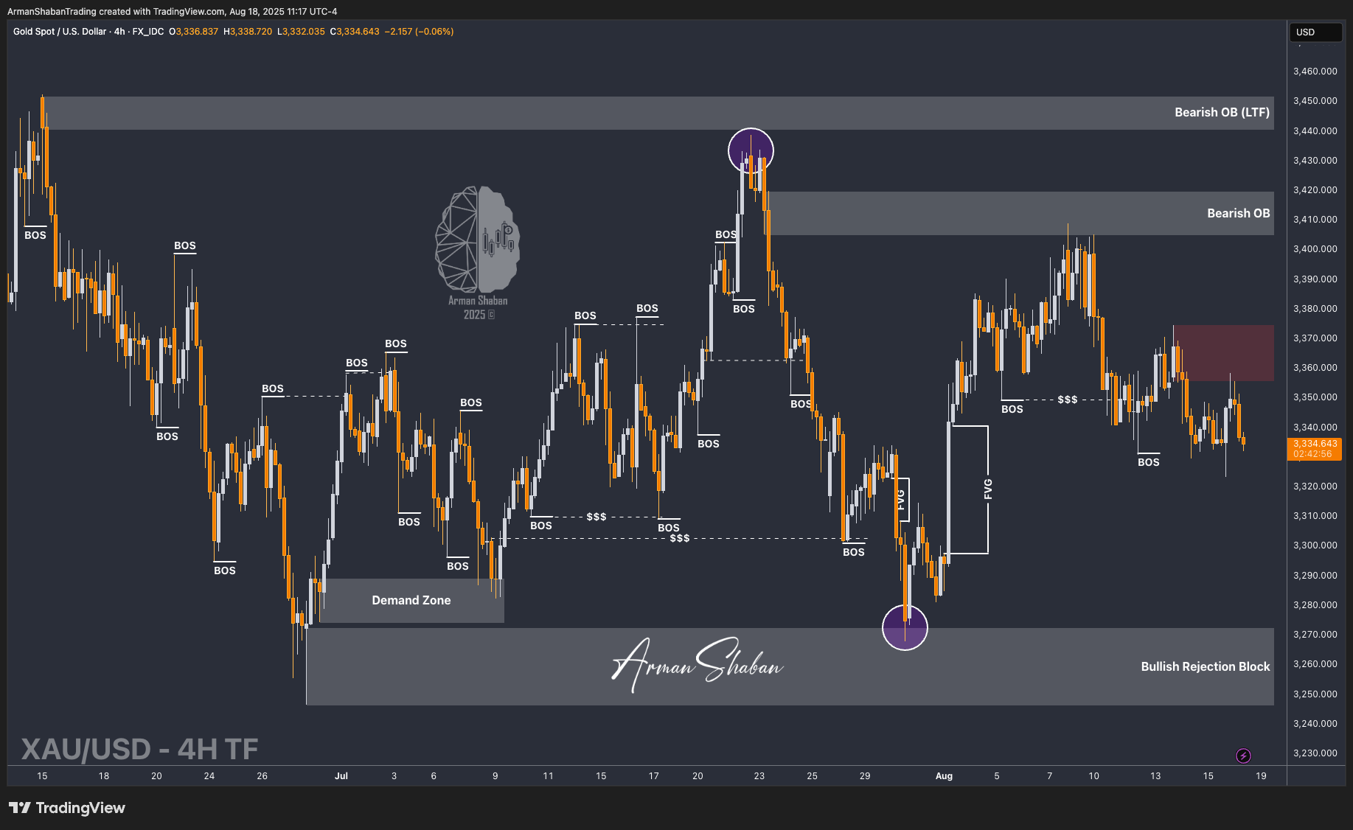
Task: Open the USD currency selector
Action: point(1315,32)
